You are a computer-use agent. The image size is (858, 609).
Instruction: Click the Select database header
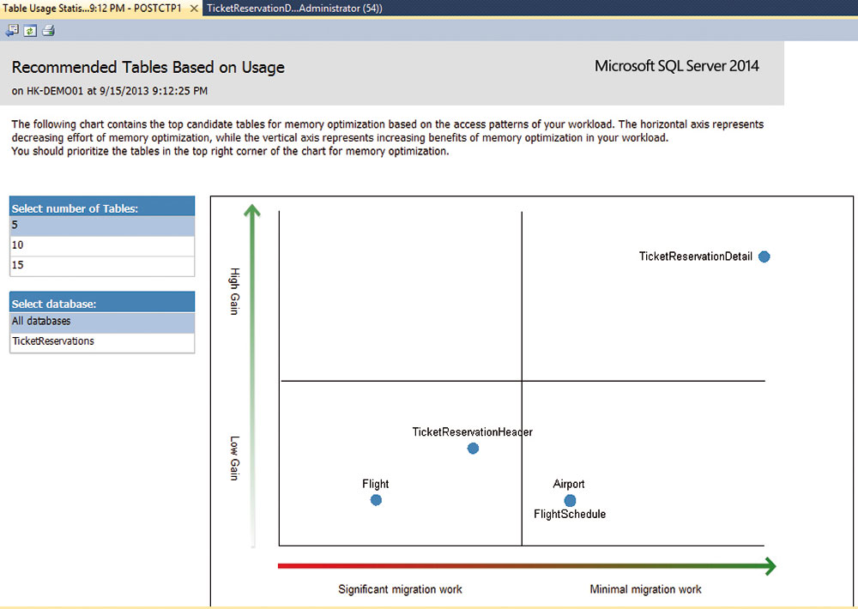coord(101,301)
